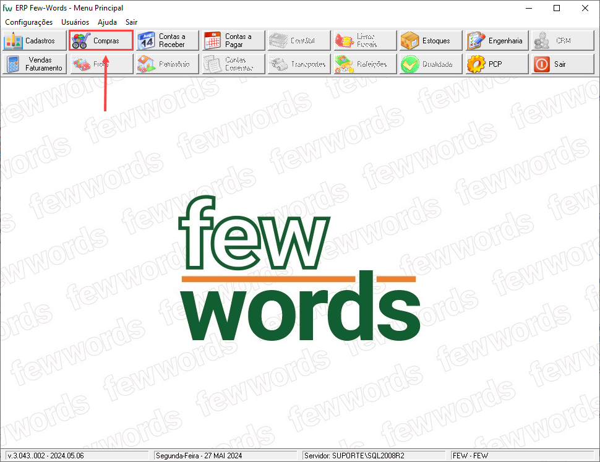The width and height of the screenshot is (600, 462).
Task: Open the Engenharia module
Action: pos(497,41)
